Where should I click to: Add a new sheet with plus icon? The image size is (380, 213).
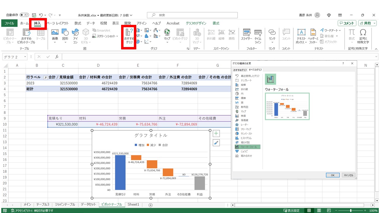tap(151, 205)
